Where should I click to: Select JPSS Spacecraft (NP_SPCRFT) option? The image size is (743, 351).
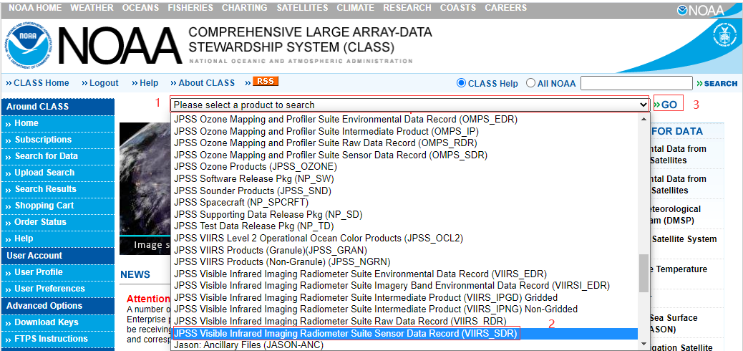tap(404, 203)
